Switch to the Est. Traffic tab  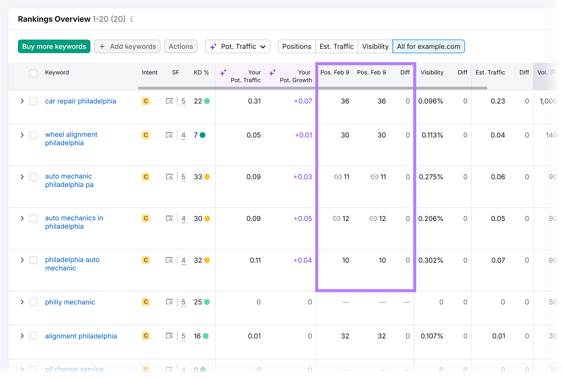click(336, 46)
